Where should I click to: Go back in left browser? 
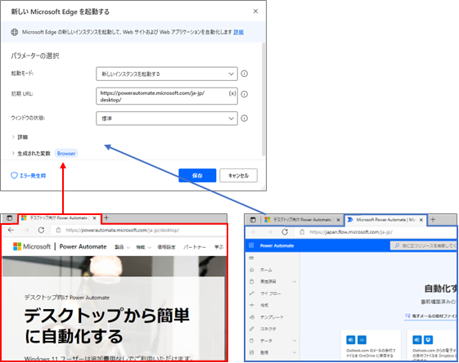pyautogui.click(x=11, y=231)
